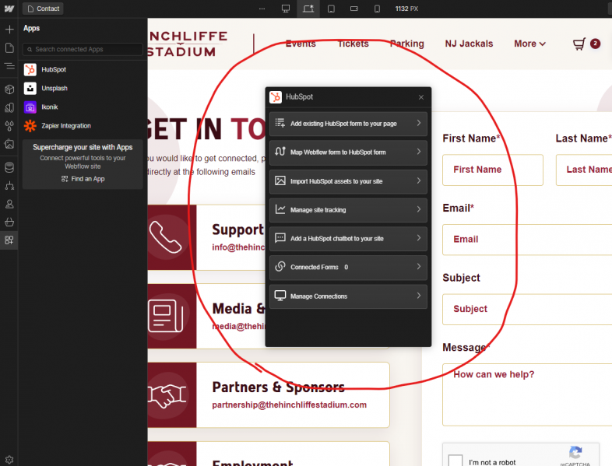612x466 pixels.
Task: Click the NJ Jackals nav link
Action: 469,44
